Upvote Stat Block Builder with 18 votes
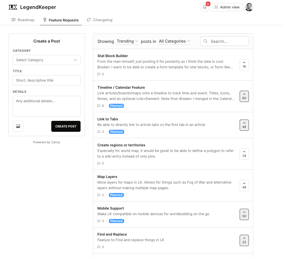Image resolution: width=282 pixels, height=258 pixels. tap(244, 65)
